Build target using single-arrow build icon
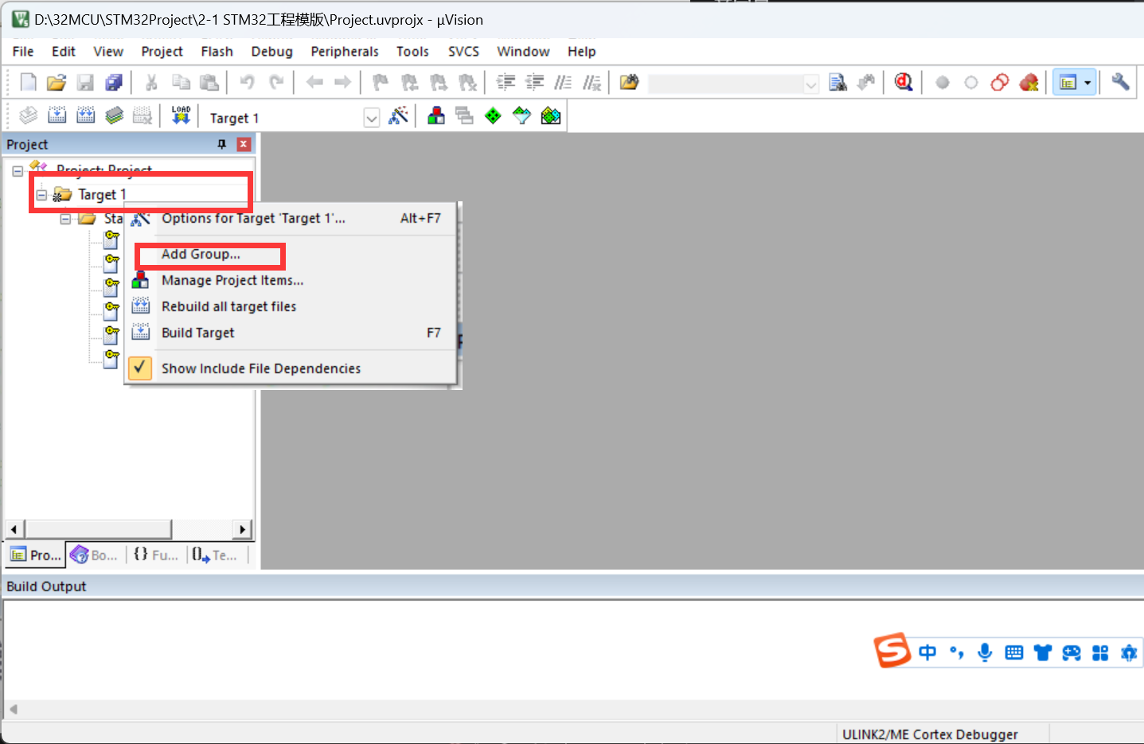 tap(57, 115)
